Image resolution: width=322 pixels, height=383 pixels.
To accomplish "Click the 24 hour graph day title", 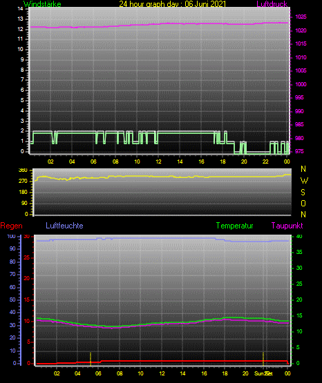I will (x=172, y=4).
